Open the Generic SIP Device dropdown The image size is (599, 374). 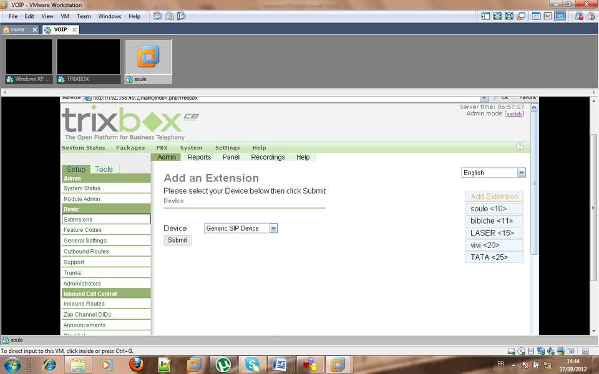click(x=241, y=228)
